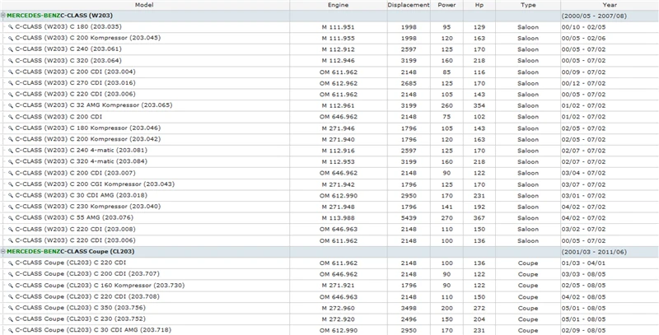Viewport: 659px width, 335px height.
Task: Click magnifier for Coupe C 30 CDI AMG (203.718)
Action: click(x=11, y=330)
